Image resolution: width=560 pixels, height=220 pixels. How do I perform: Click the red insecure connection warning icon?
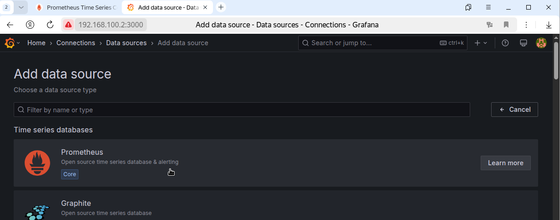click(68, 25)
